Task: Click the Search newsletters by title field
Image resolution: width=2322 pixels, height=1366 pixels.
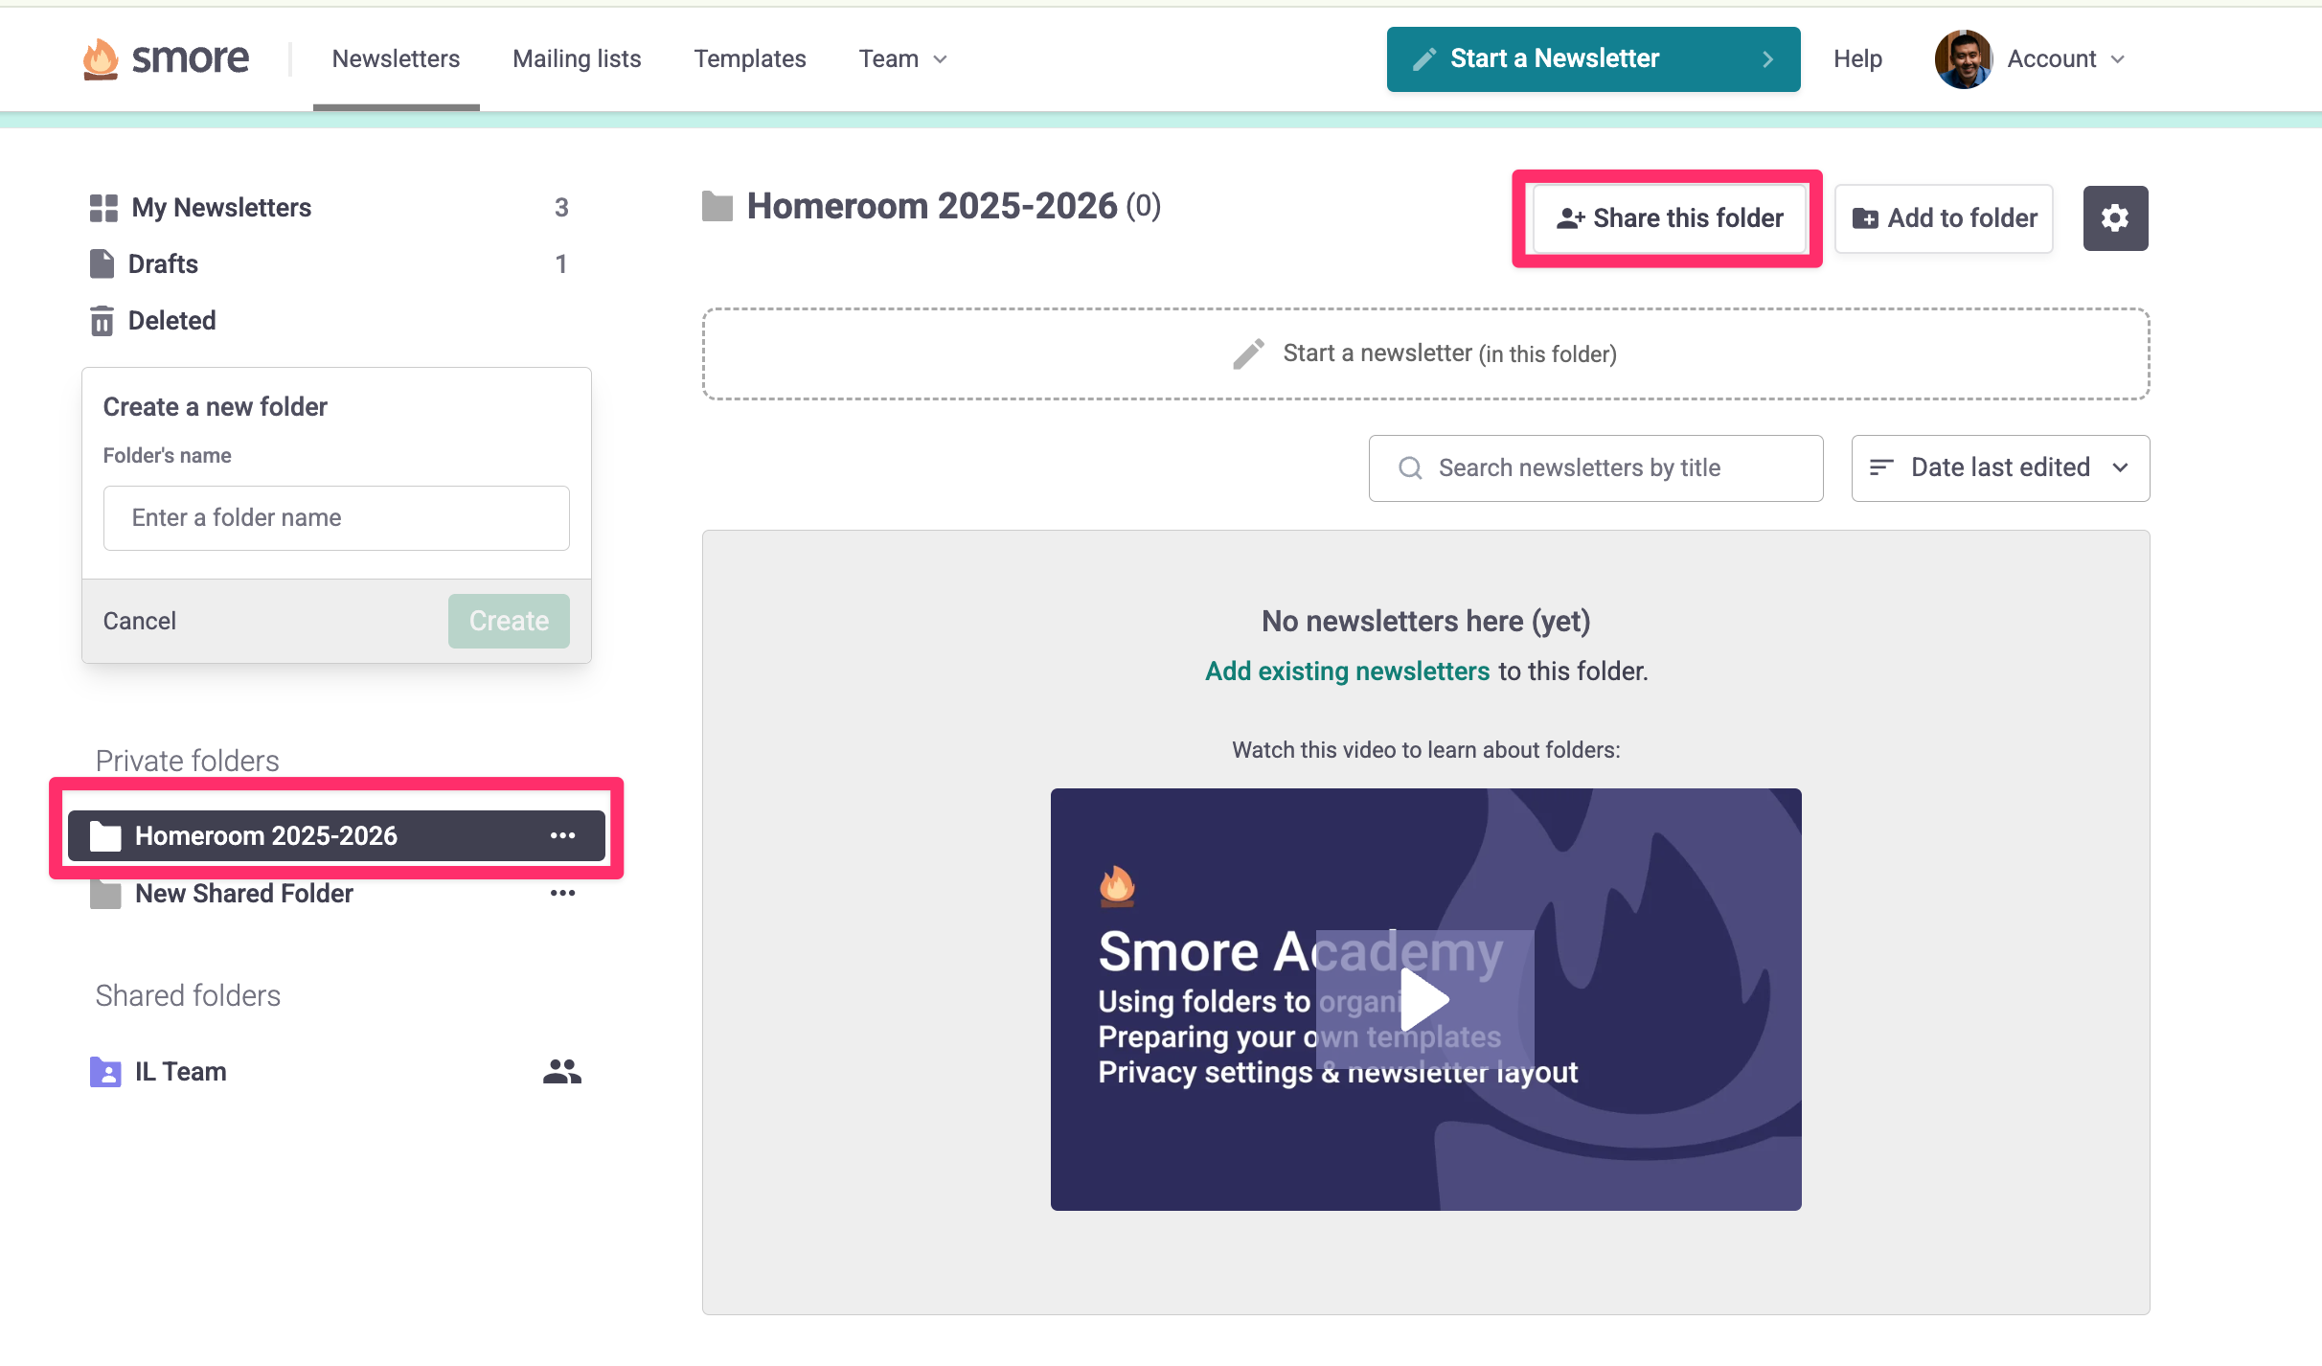Action: (x=1596, y=468)
